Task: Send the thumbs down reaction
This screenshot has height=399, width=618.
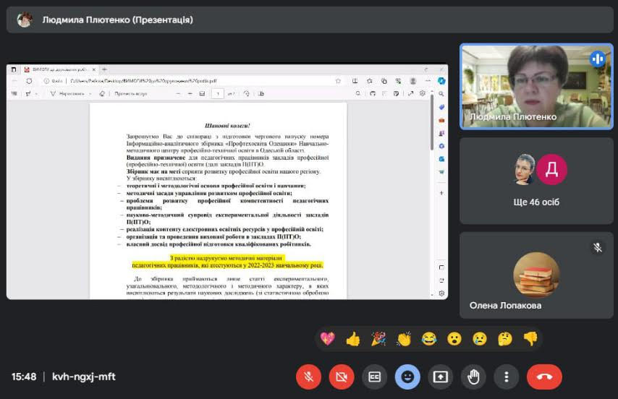Action: pos(530,338)
